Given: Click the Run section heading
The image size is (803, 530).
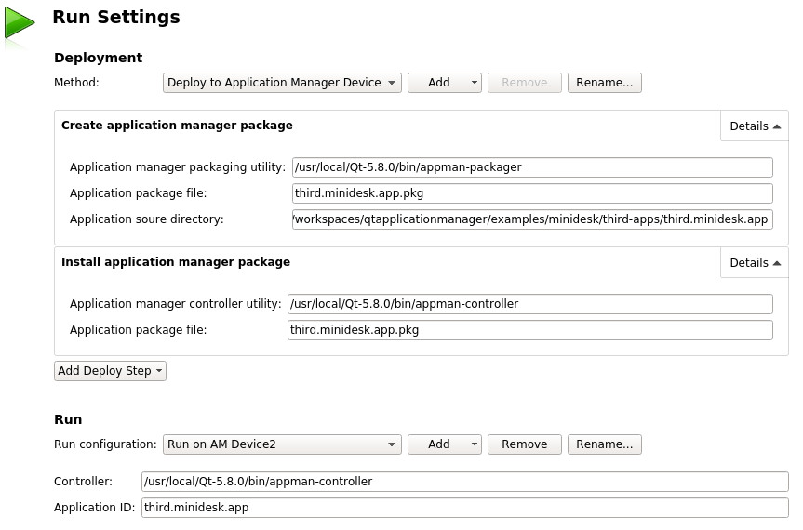Looking at the screenshot, I should [68, 419].
